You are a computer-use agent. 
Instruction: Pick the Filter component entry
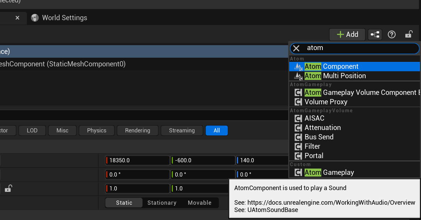click(x=354, y=146)
